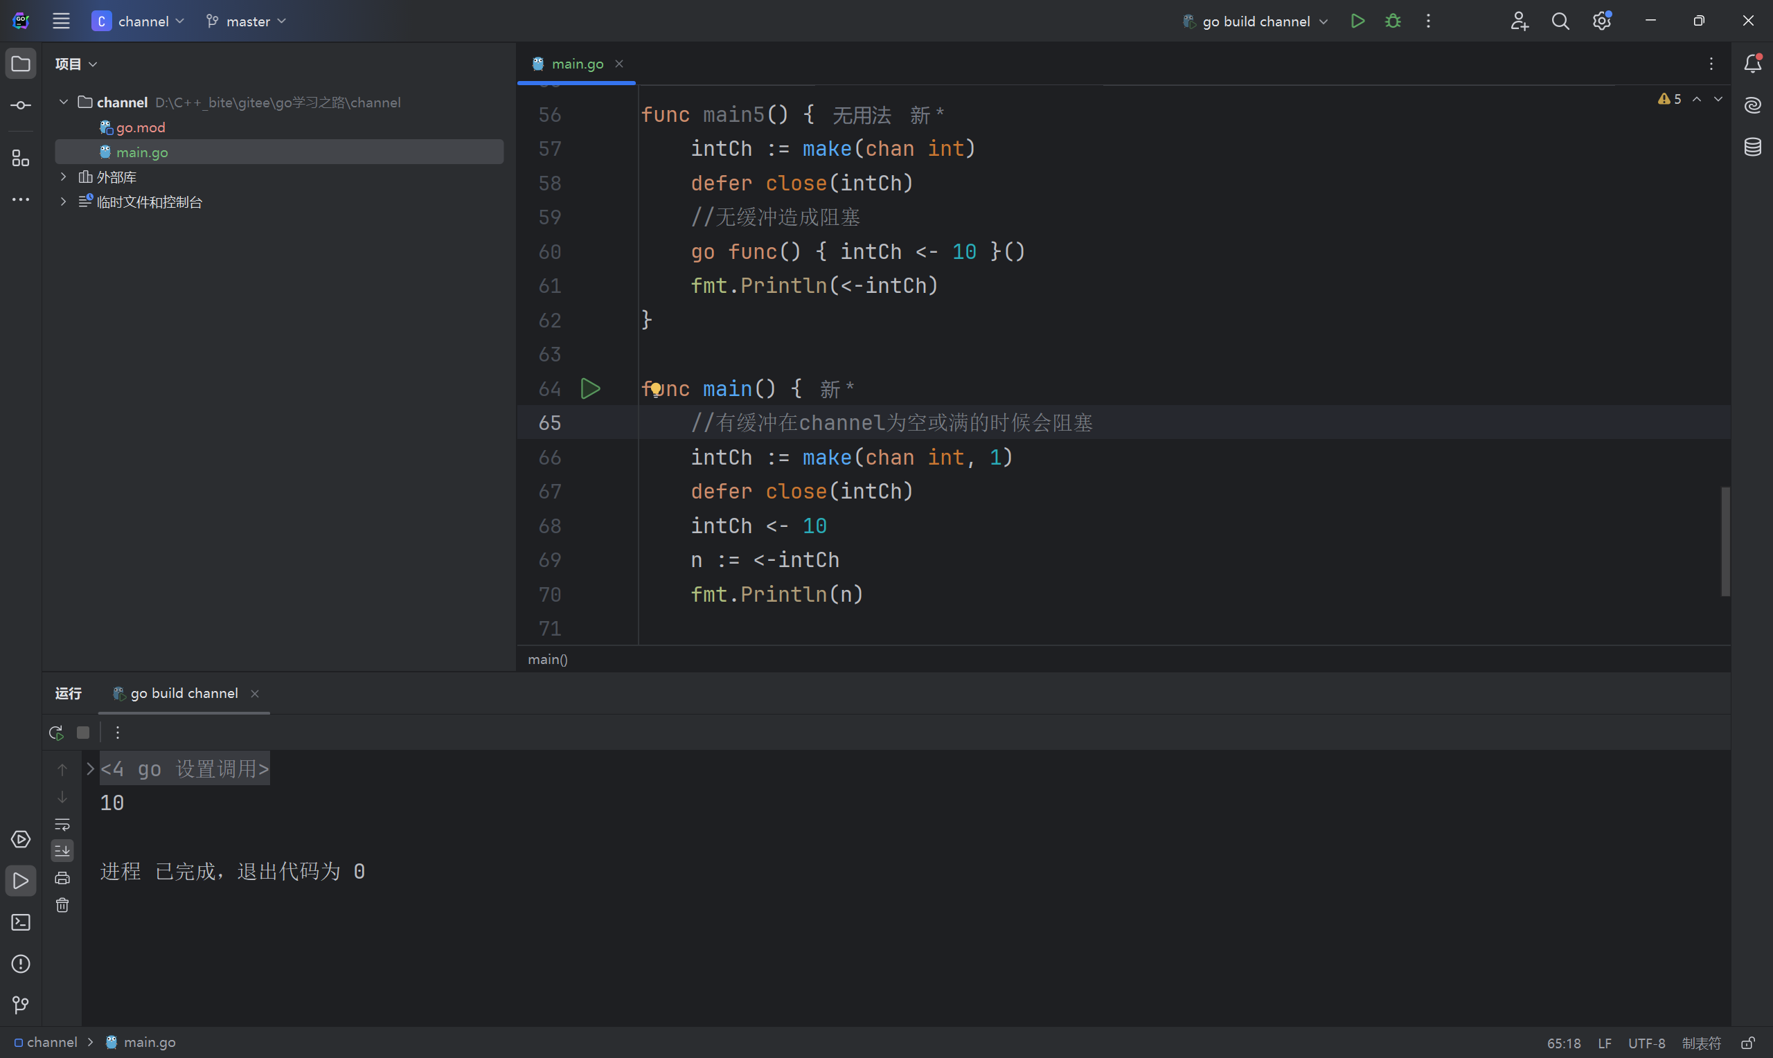Viewport: 1773px width, 1058px height.
Task: Click the main() breadcrumb below the editor
Action: click(548, 658)
